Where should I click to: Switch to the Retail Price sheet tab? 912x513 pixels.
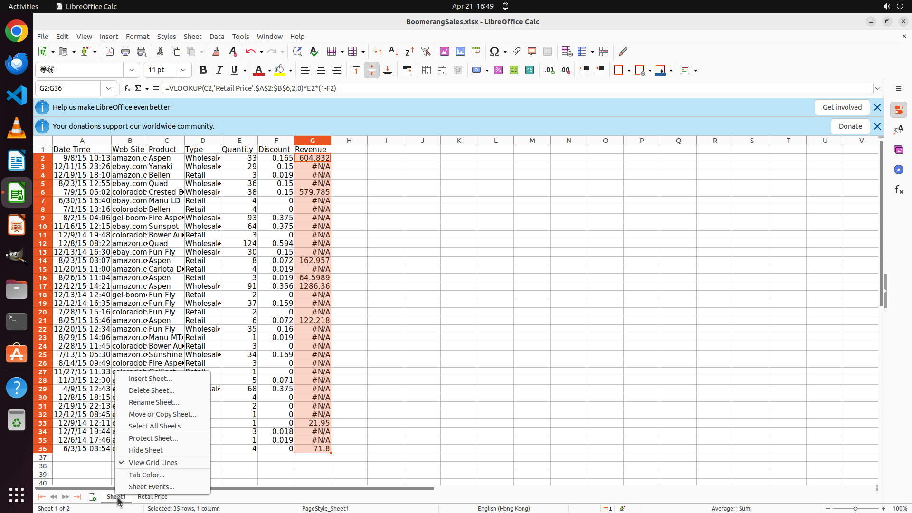point(152,497)
